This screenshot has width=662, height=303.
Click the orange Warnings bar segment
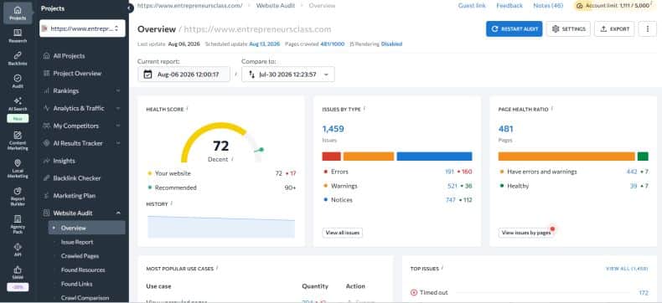point(369,157)
